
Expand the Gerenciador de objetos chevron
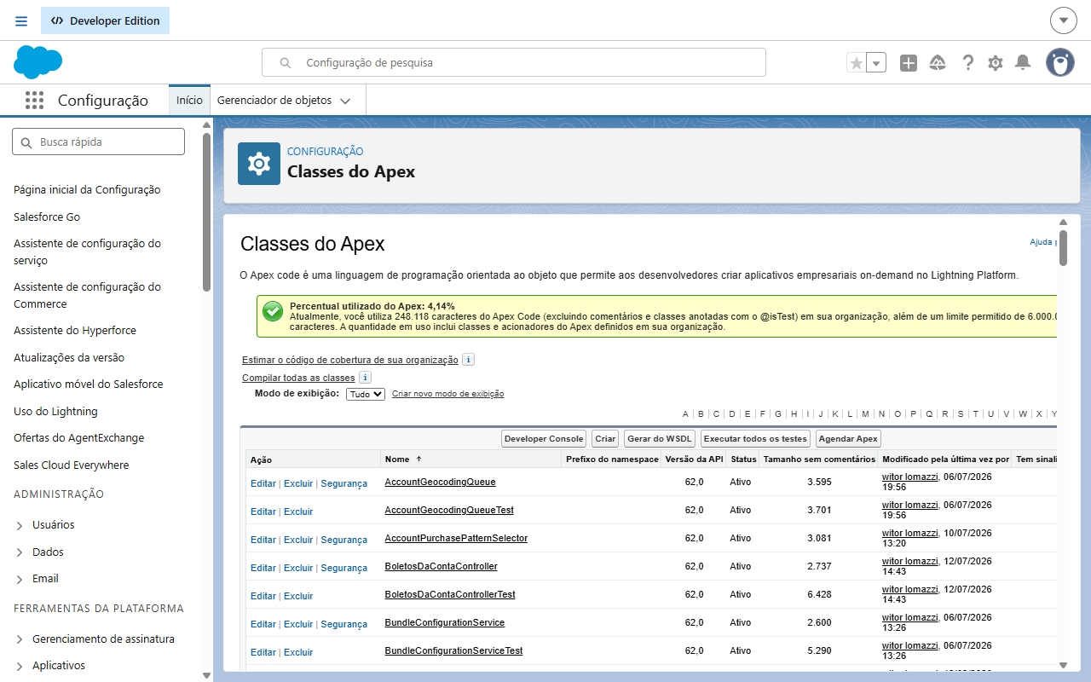coord(345,101)
